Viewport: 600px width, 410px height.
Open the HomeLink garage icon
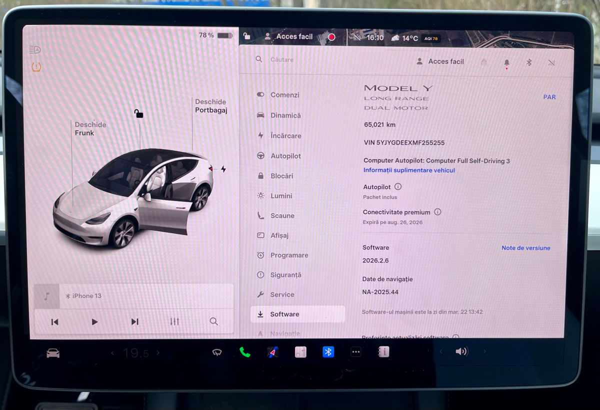[x=483, y=62]
